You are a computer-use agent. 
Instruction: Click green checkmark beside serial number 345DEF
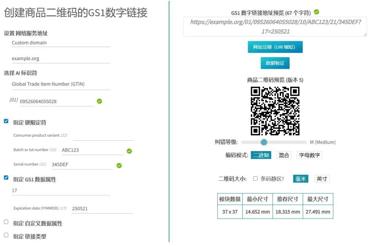[x=119, y=165]
